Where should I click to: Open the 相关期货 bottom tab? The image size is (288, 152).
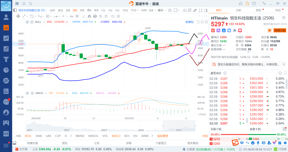tap(193, 143)
